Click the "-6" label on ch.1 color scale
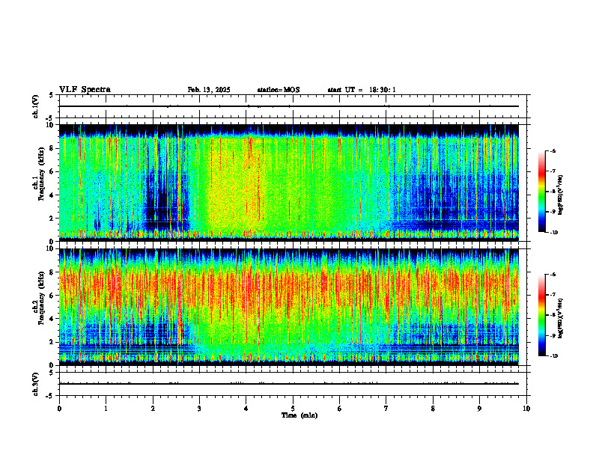The height and width of the screenshot is (458, 593). [x=553, y=150]
